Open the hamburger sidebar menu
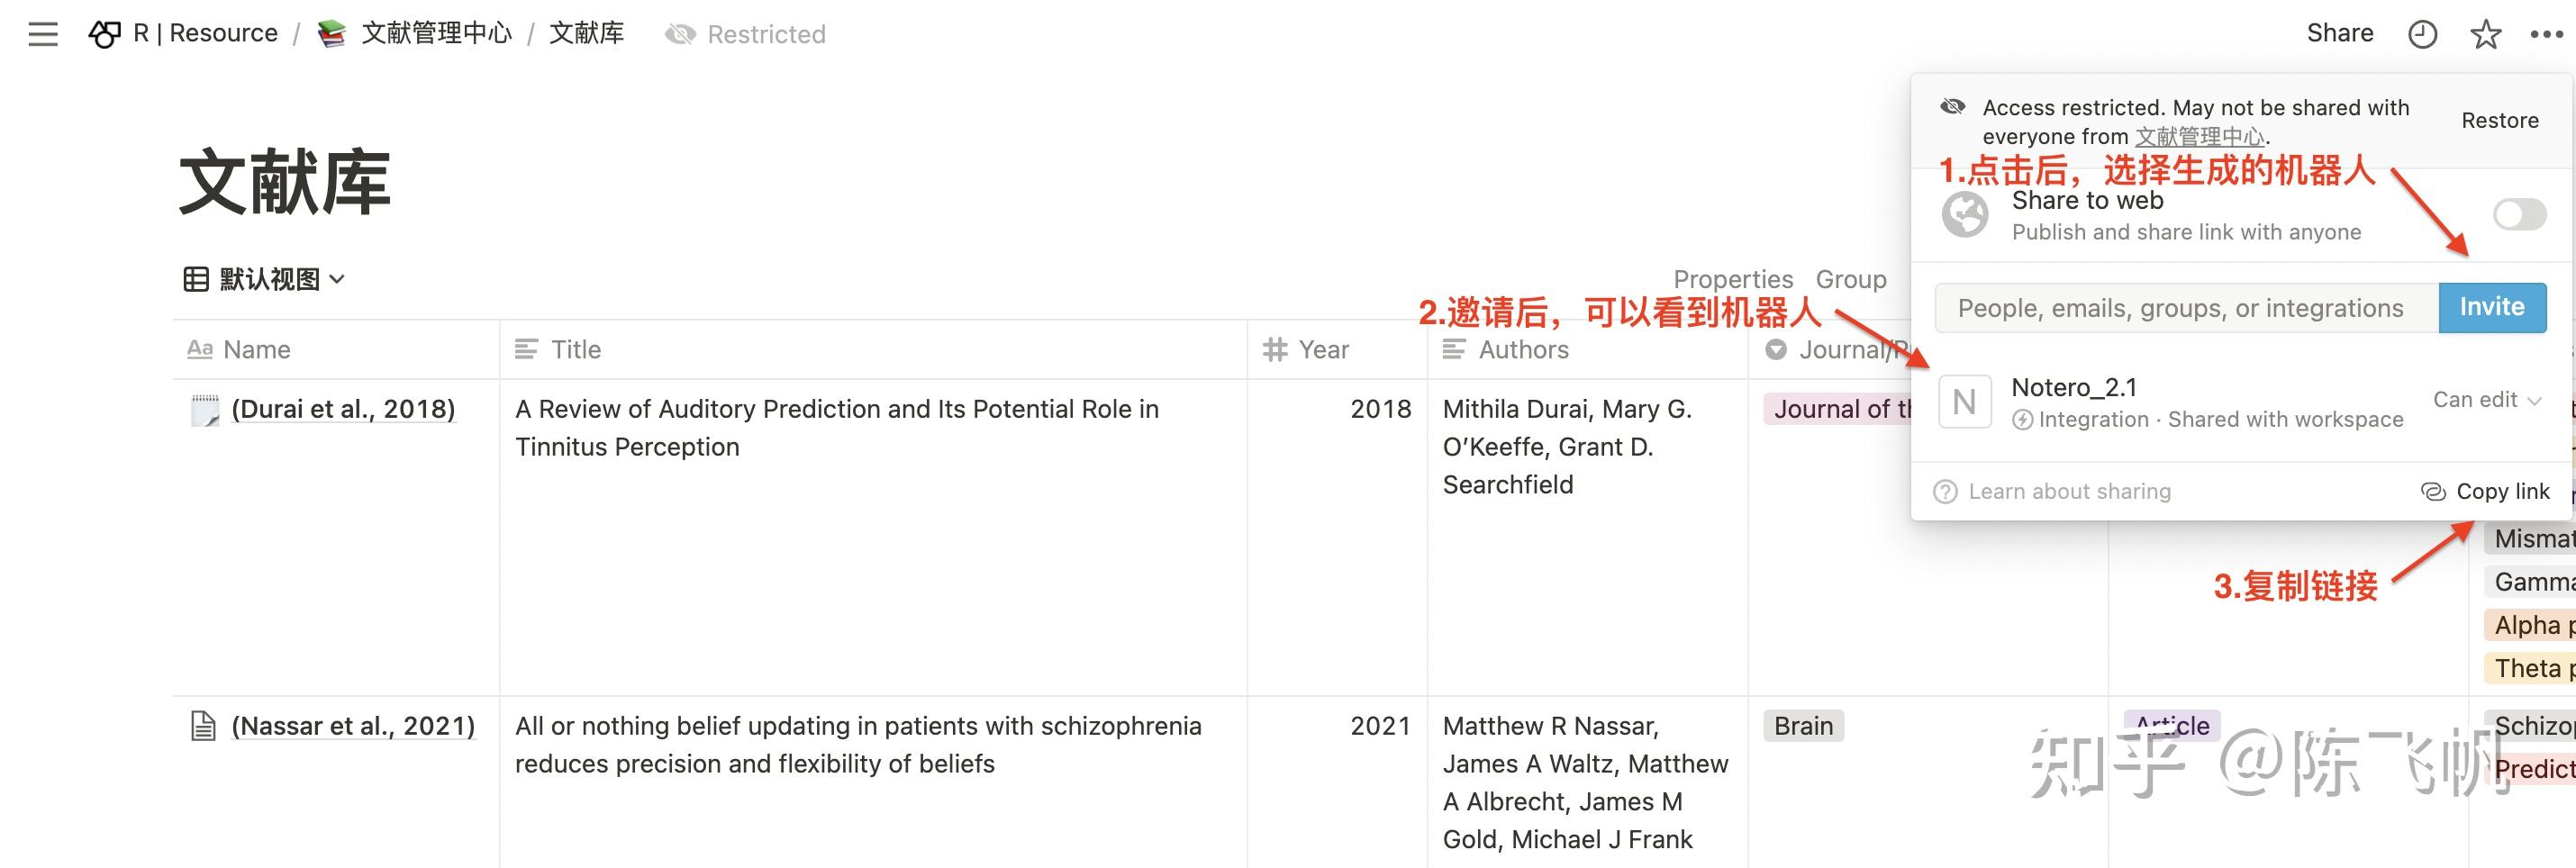The image size is (2576, 868). click(43, 34)
